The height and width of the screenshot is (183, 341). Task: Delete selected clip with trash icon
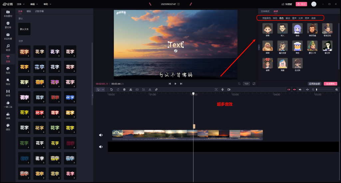124,90
